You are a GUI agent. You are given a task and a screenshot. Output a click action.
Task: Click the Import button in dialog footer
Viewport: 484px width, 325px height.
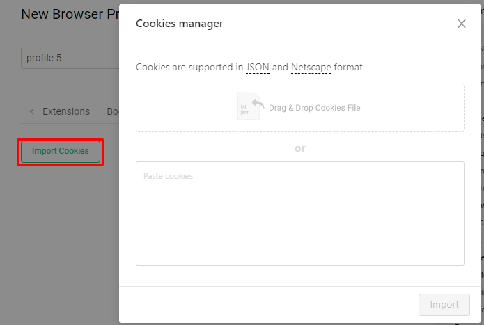pos(444,305)
